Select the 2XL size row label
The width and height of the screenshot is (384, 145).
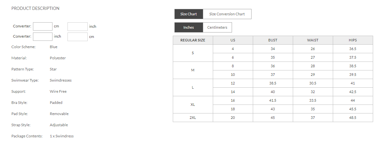[193, 118]
